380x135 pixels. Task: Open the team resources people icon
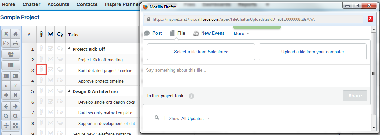[x=11, y=54]
